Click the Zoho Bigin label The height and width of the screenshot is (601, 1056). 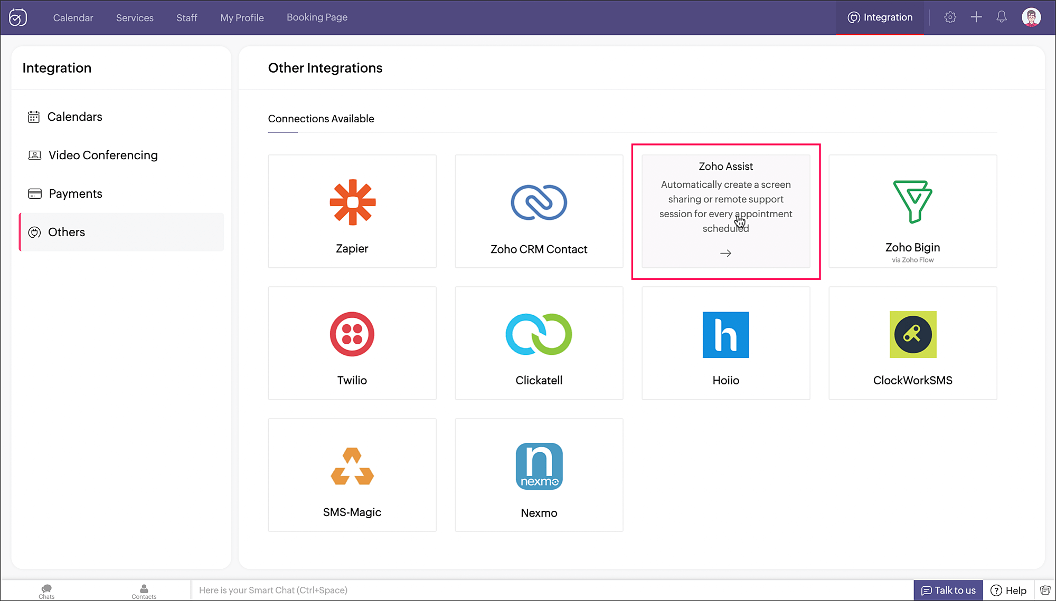pyautogui.click(x=912, y=247)
